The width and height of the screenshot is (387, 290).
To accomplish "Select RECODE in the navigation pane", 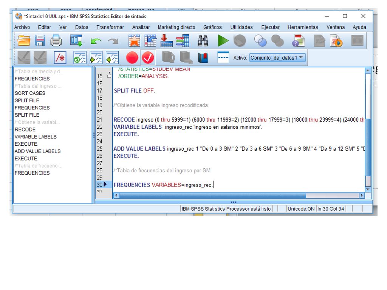I will click(x=25, y=130).
